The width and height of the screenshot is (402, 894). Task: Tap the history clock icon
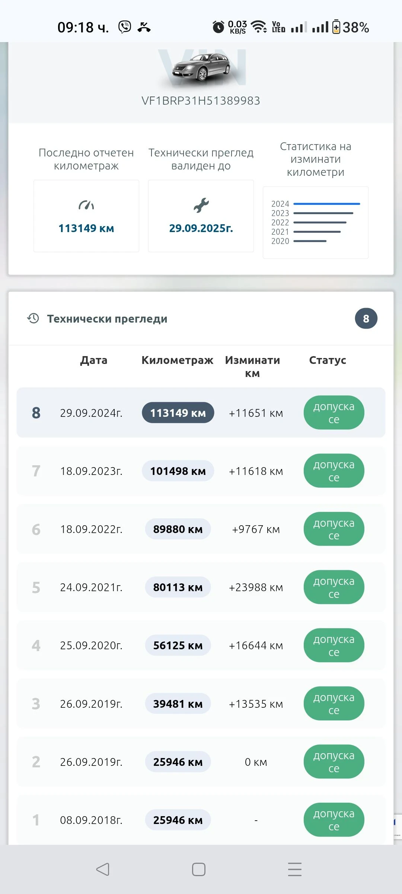[x=33, y=318]
